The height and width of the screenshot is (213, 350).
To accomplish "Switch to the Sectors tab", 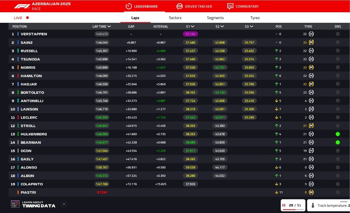I will point(175,18).
